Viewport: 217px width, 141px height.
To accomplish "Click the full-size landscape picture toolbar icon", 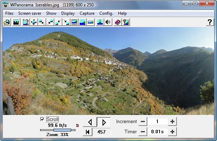I will pos(82,22).
